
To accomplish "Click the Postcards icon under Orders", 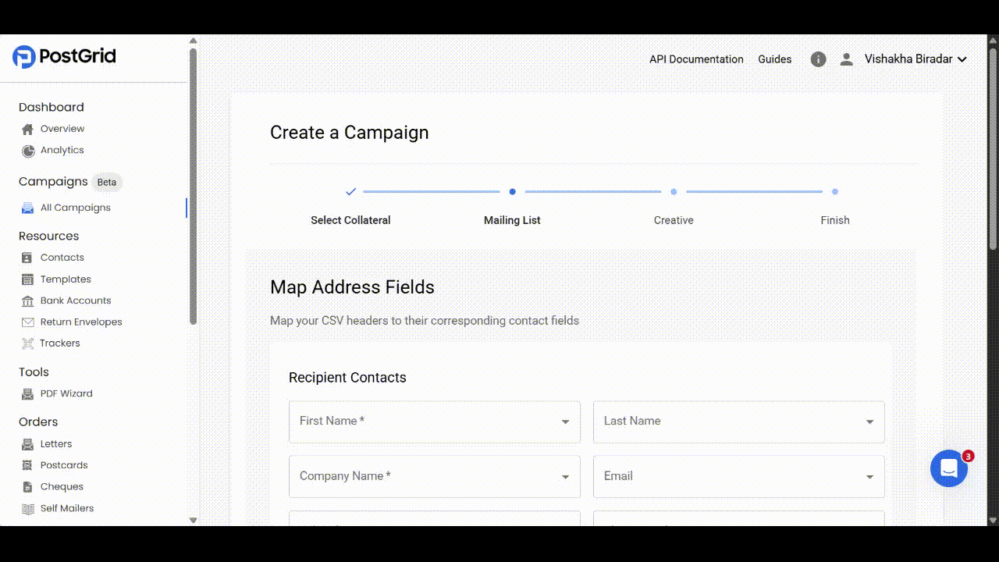I will pos(27,465).
